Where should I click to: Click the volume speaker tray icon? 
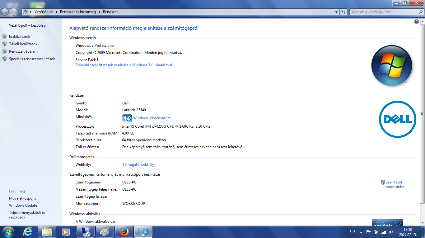(391, 232)
